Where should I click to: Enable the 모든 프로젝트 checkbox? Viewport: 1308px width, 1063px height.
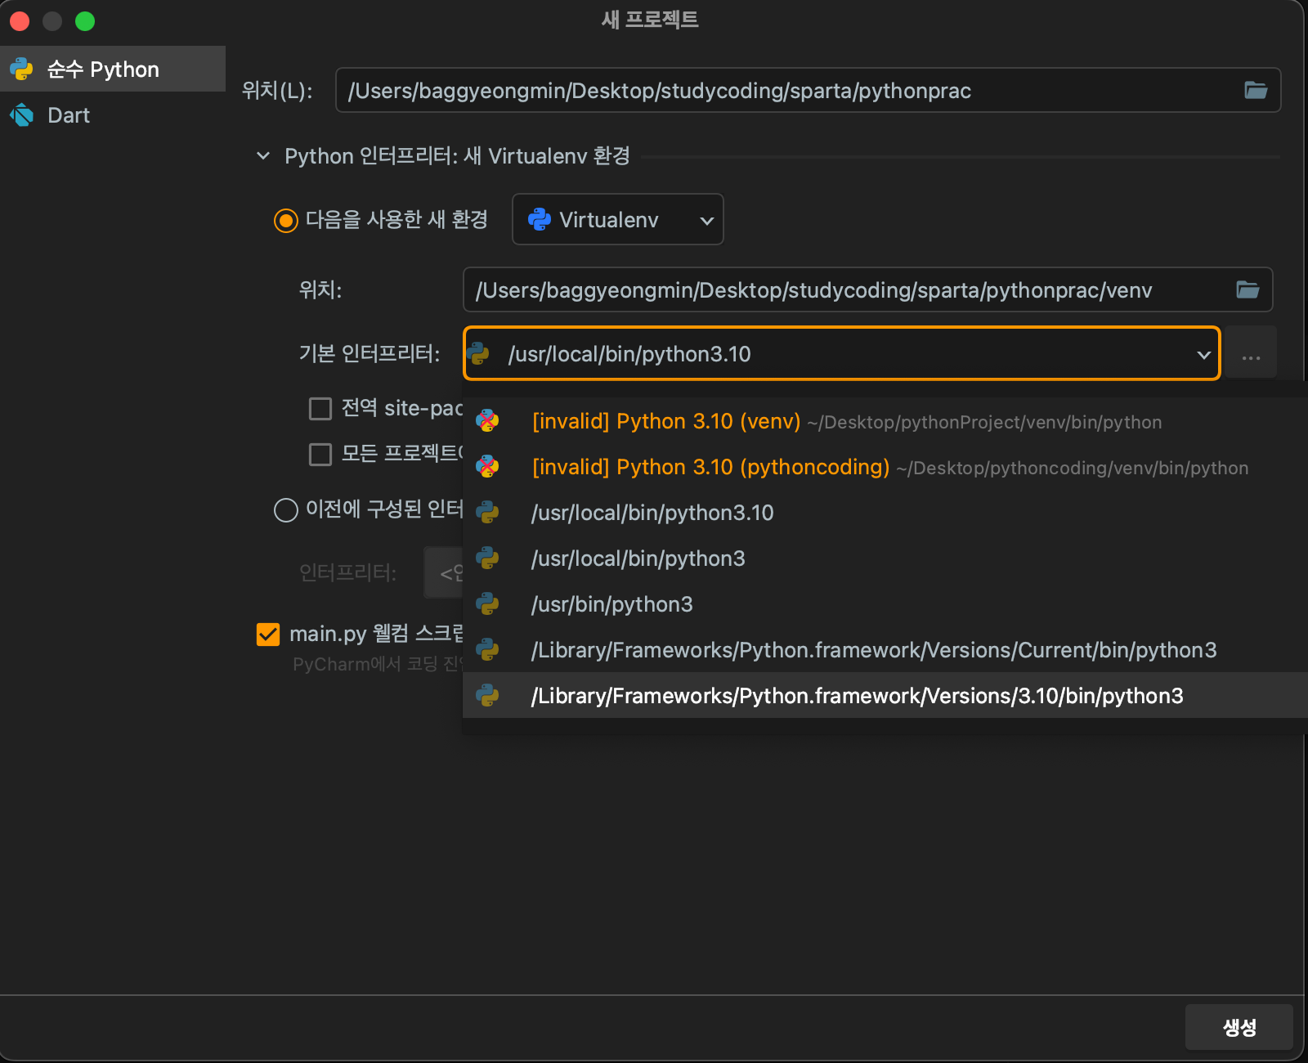point(320,454)
